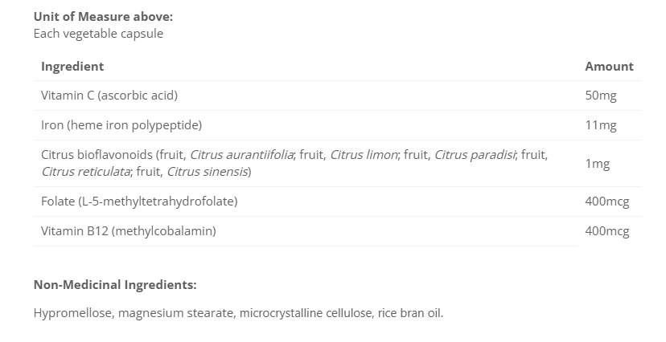The height and width of the screenshot is (342, 666).
Task: Click the "Non-Medicinal Ingredients:" heading
Action: point(115,284)
